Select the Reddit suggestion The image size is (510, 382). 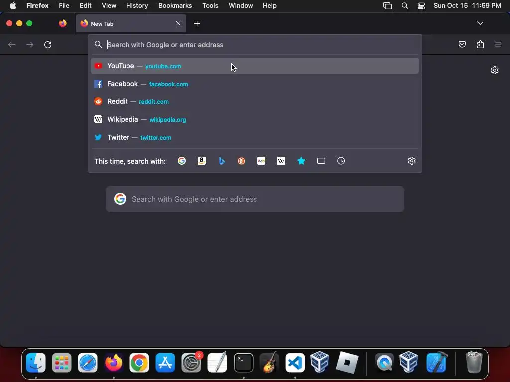255,101
